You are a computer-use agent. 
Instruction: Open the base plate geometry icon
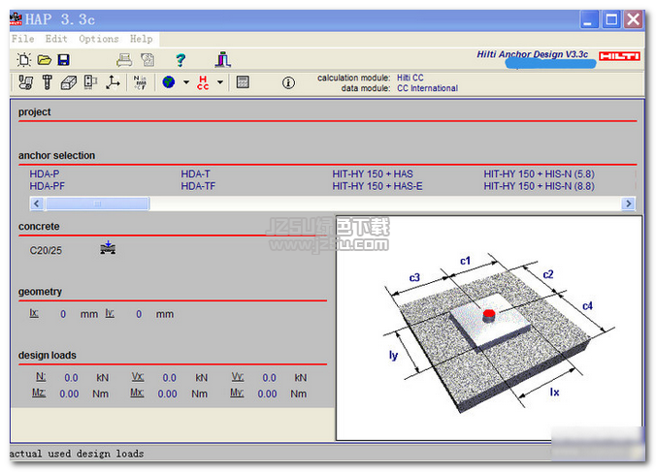(90, 82)
